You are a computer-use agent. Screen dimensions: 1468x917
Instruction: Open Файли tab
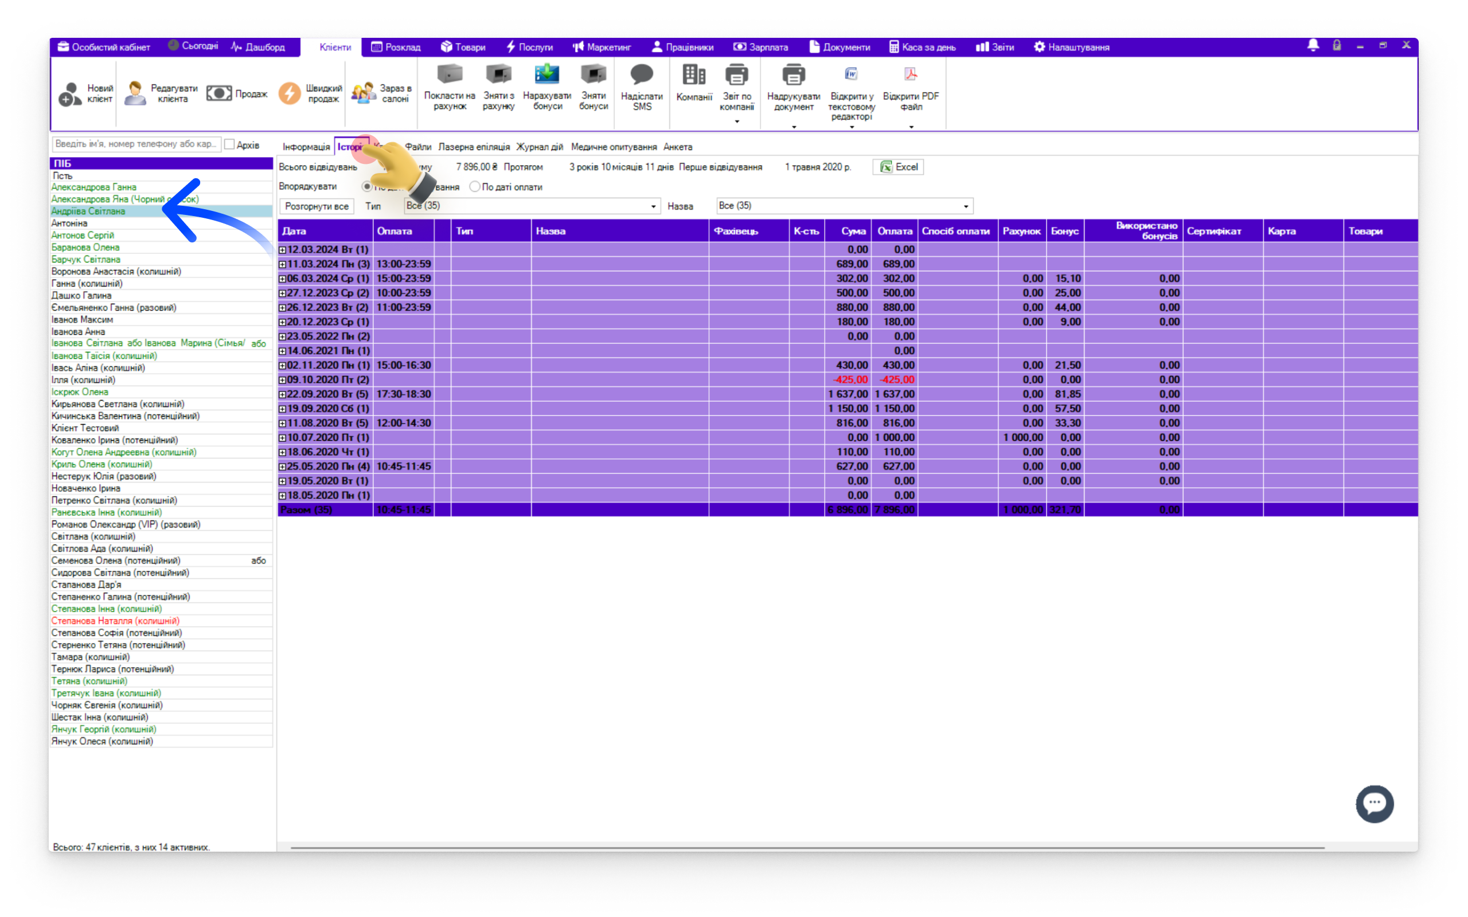[x=418, y=147]
